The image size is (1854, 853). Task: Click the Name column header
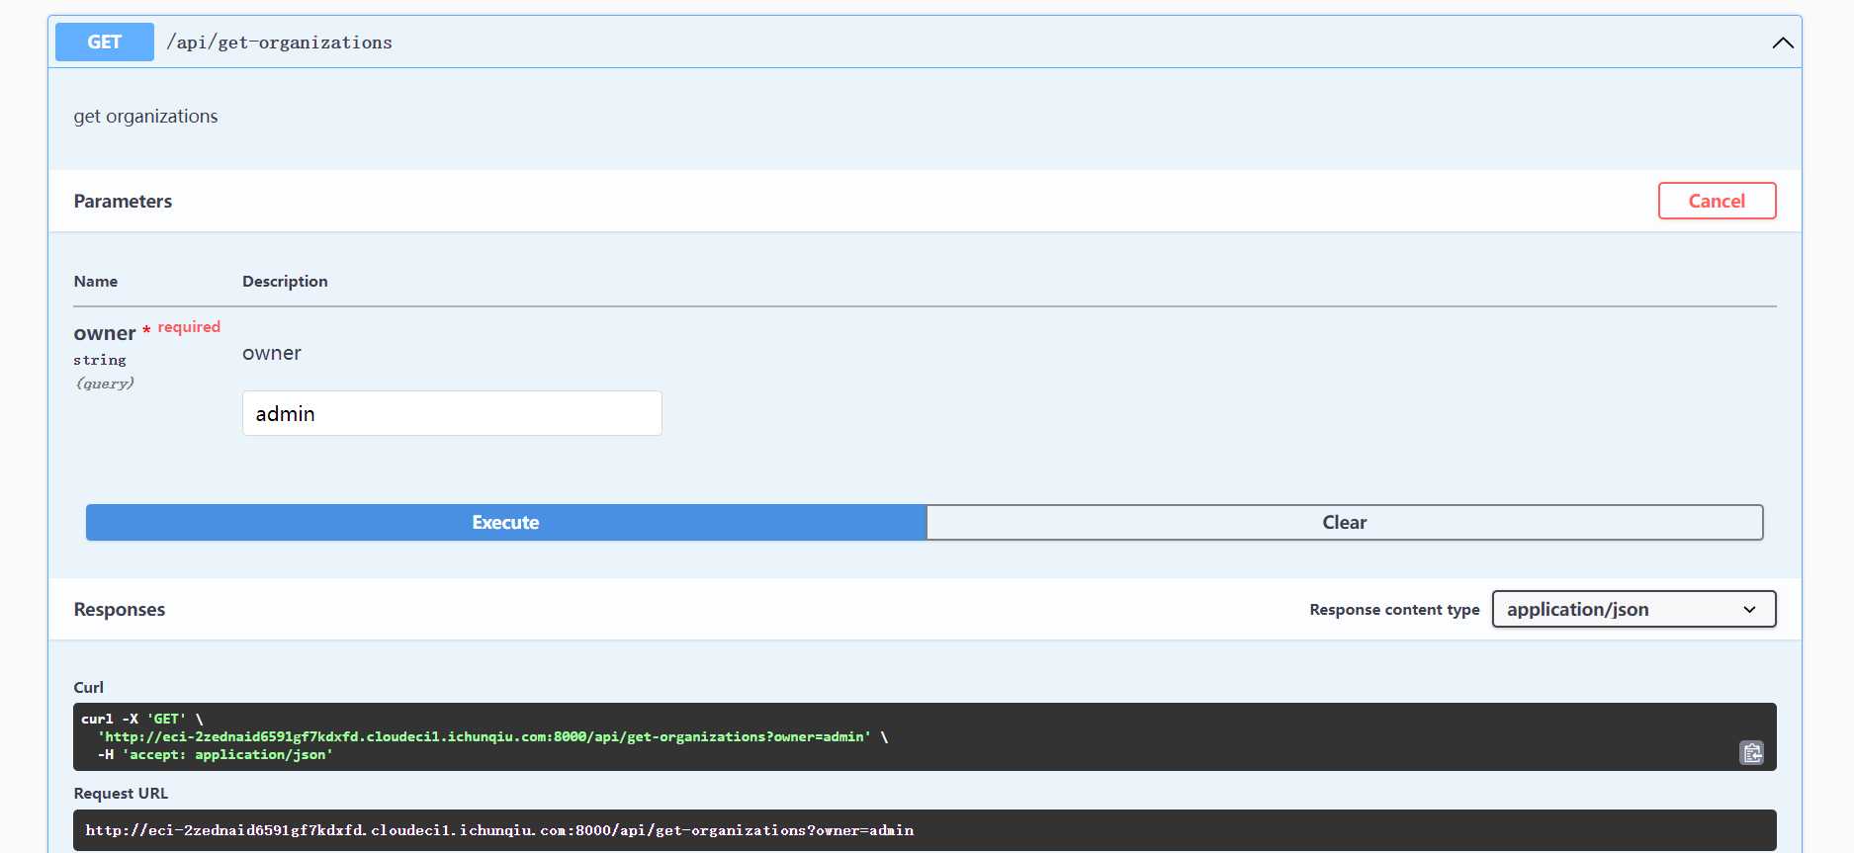96,282
